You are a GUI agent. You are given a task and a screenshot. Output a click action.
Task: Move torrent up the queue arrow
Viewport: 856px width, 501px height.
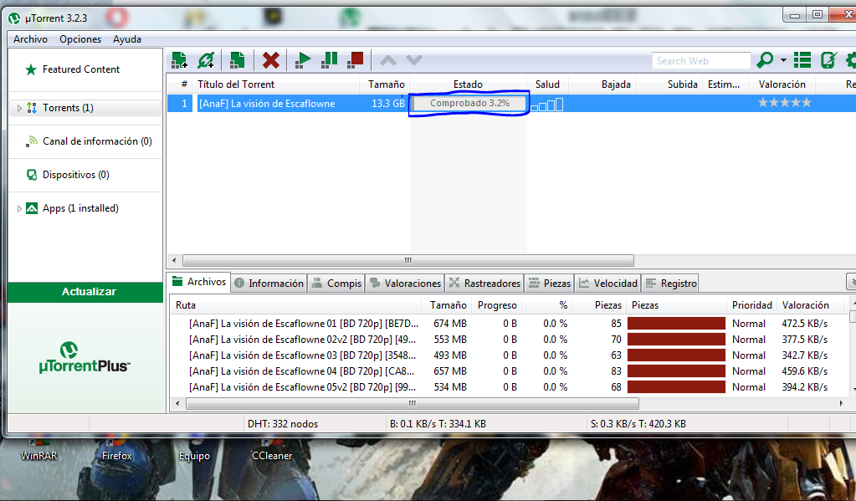click(x=388, y=60)
